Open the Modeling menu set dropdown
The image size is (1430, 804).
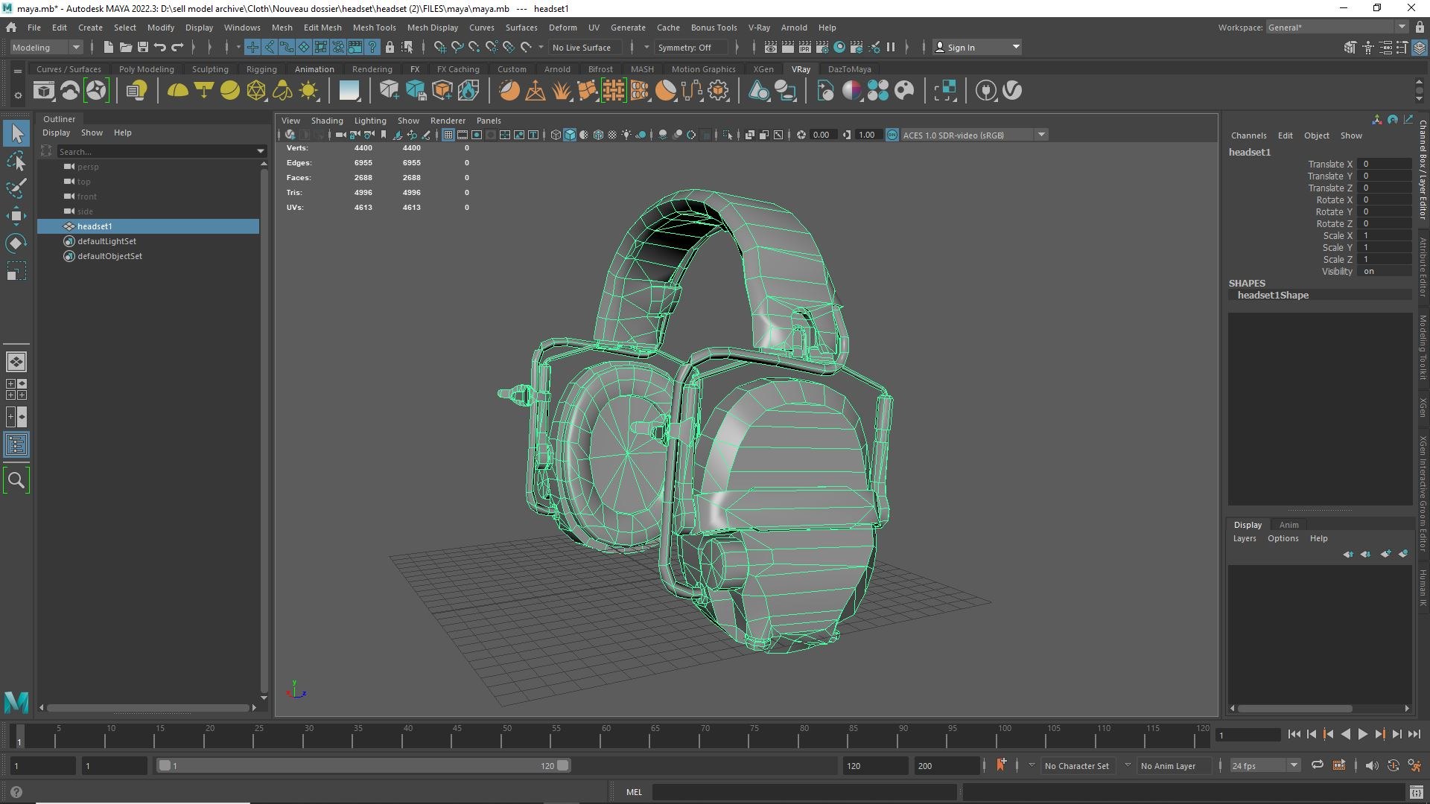pyautogui.click(x=46, y=47)
